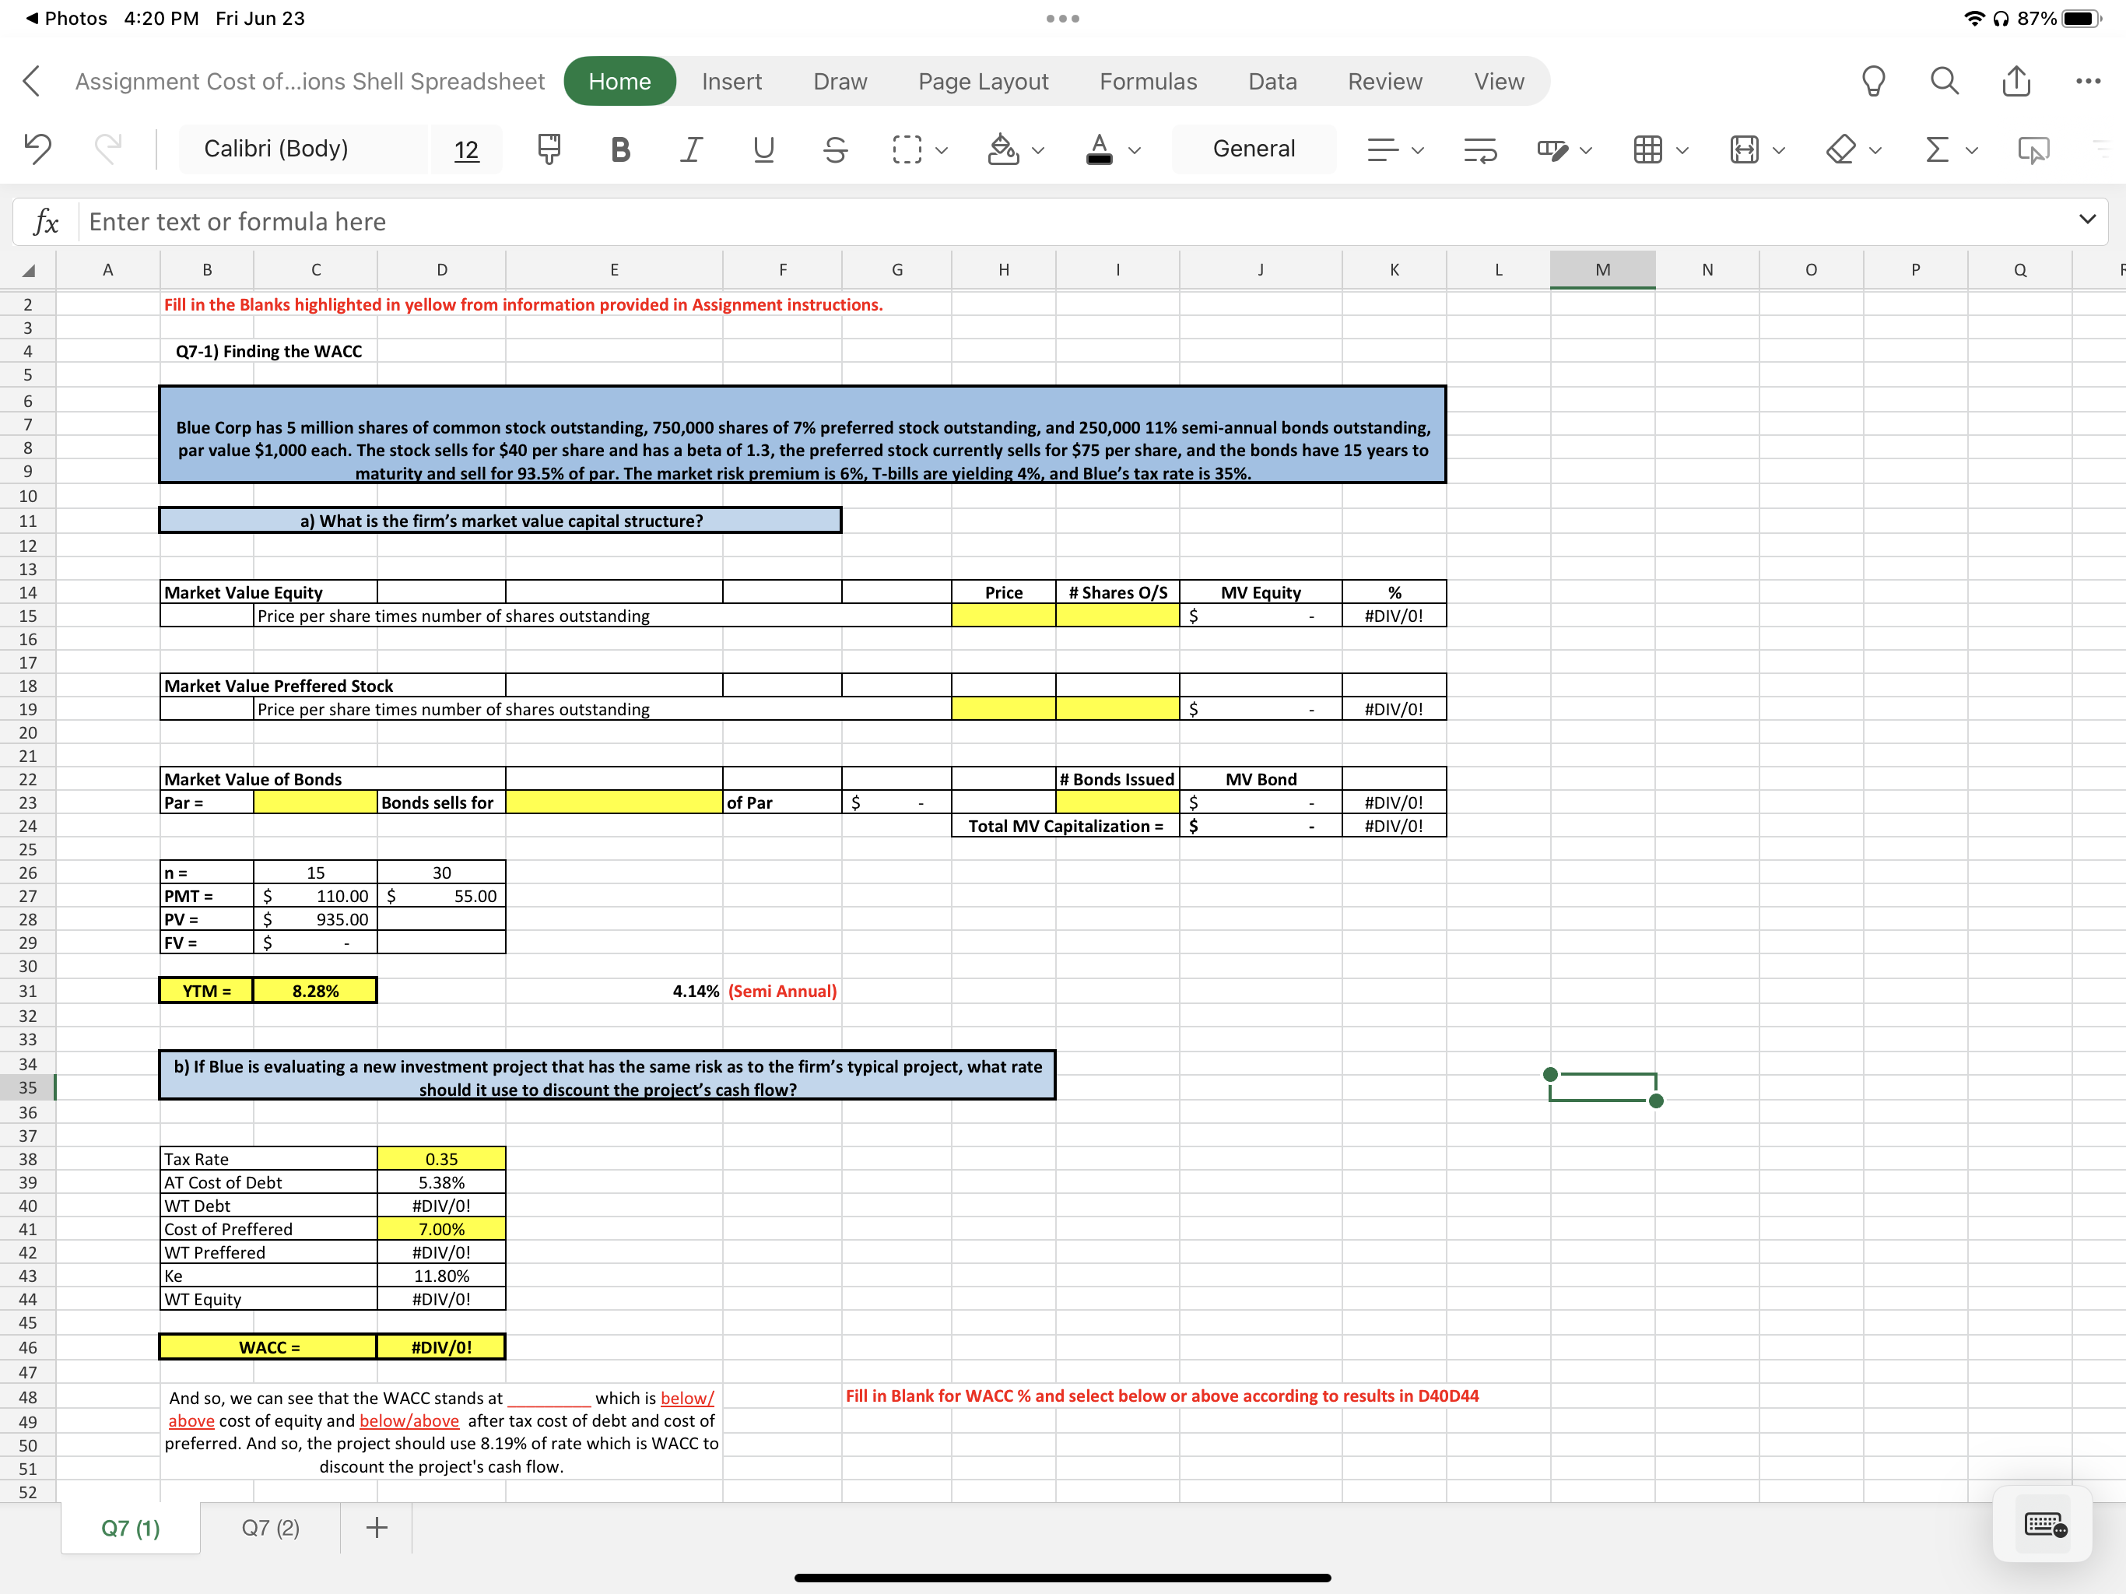Image resolution: width=2126 pixels, height=1594 pixels.
Task: Expand cell styles dropdown arrow
Action: (1586, 150)
